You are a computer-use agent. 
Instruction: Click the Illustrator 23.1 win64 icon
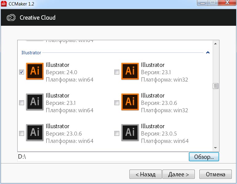35,102
